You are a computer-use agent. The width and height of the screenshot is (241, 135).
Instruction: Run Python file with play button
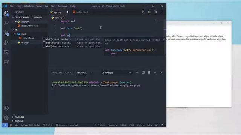pos(149,12)
